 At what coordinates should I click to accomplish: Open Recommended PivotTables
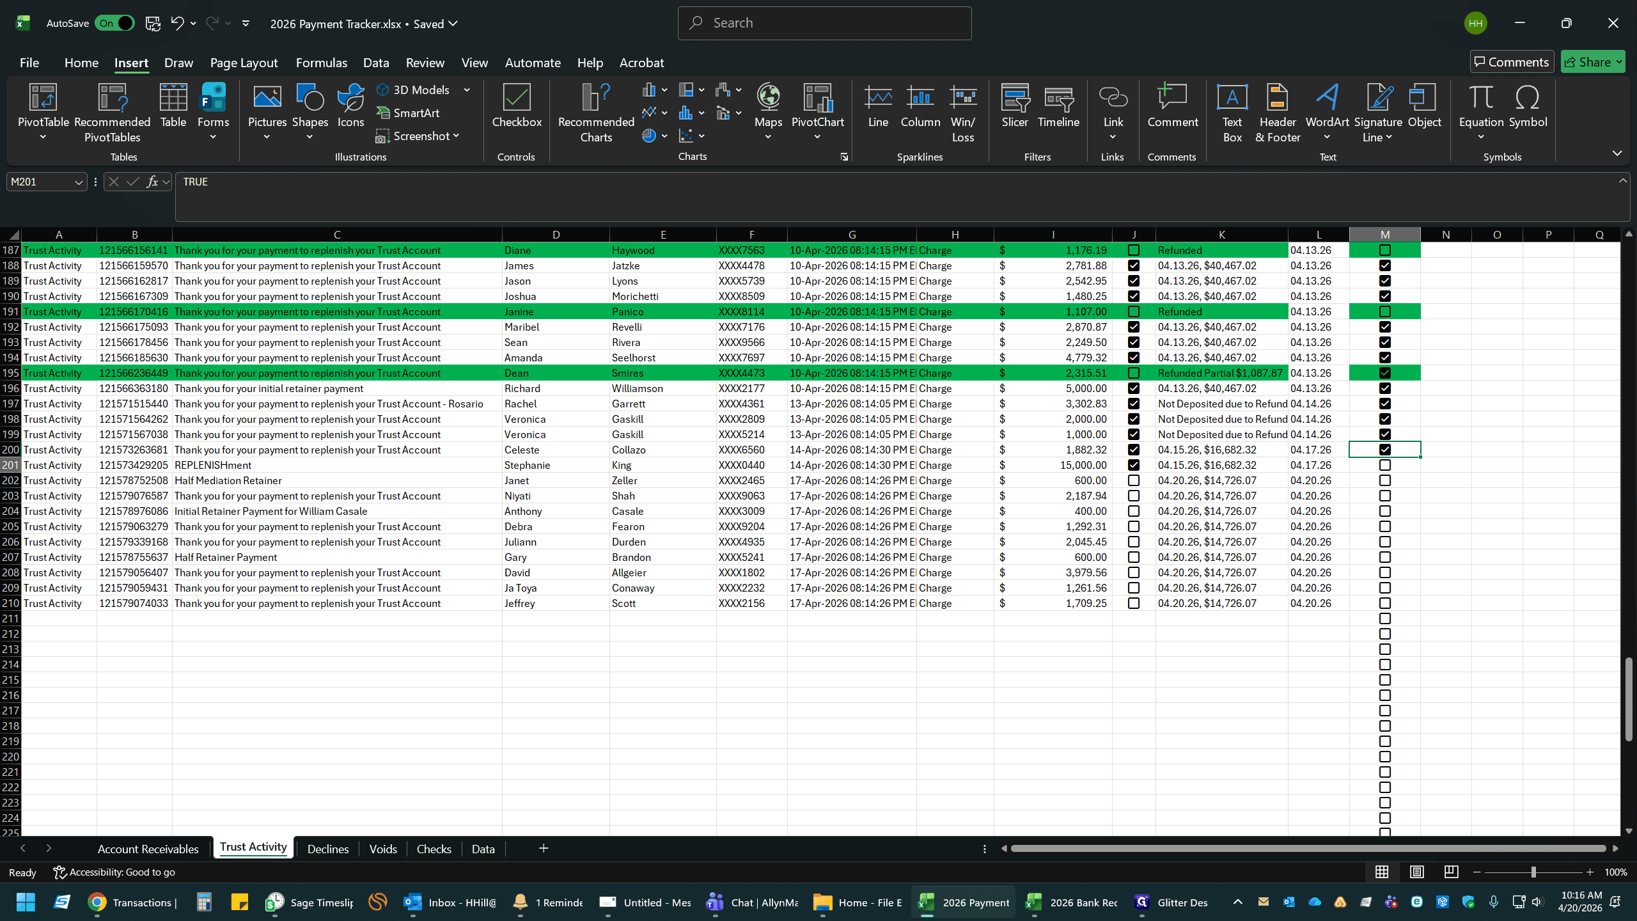112,112
